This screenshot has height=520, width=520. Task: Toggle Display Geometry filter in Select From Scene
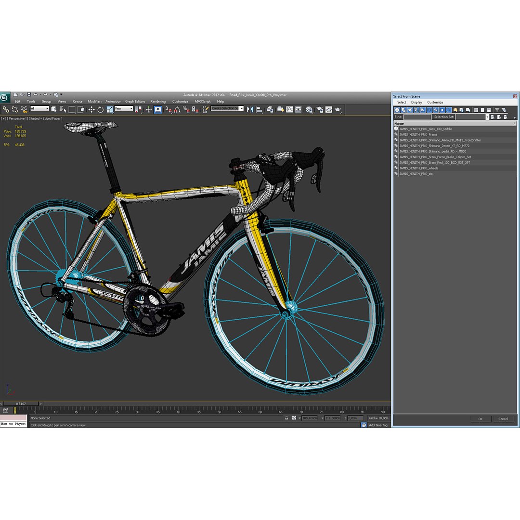397,110
